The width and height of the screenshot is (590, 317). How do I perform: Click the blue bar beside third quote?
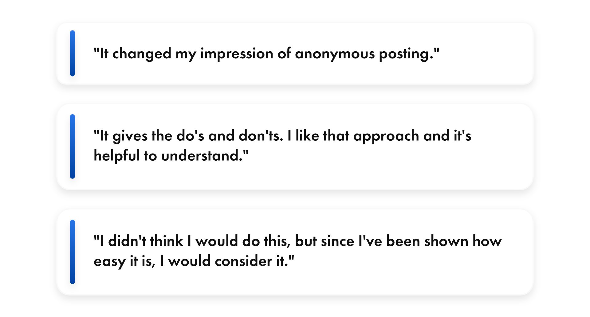pos(73,252)
